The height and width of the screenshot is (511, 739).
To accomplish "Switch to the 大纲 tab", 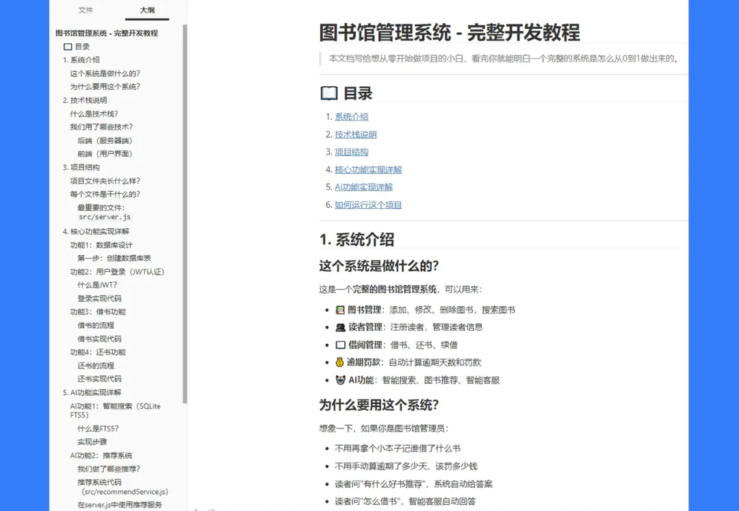I will pyautogui.click(x=147, y=10).
